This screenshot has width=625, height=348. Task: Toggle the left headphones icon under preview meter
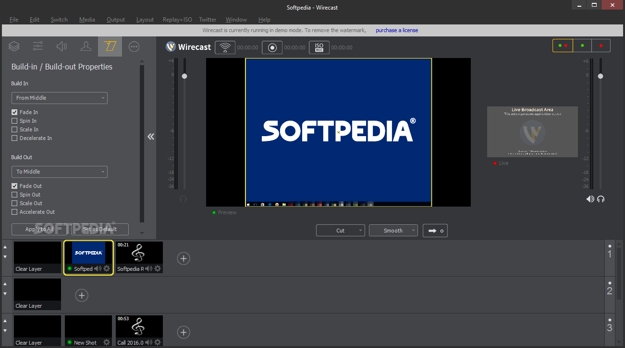point(183,199)
